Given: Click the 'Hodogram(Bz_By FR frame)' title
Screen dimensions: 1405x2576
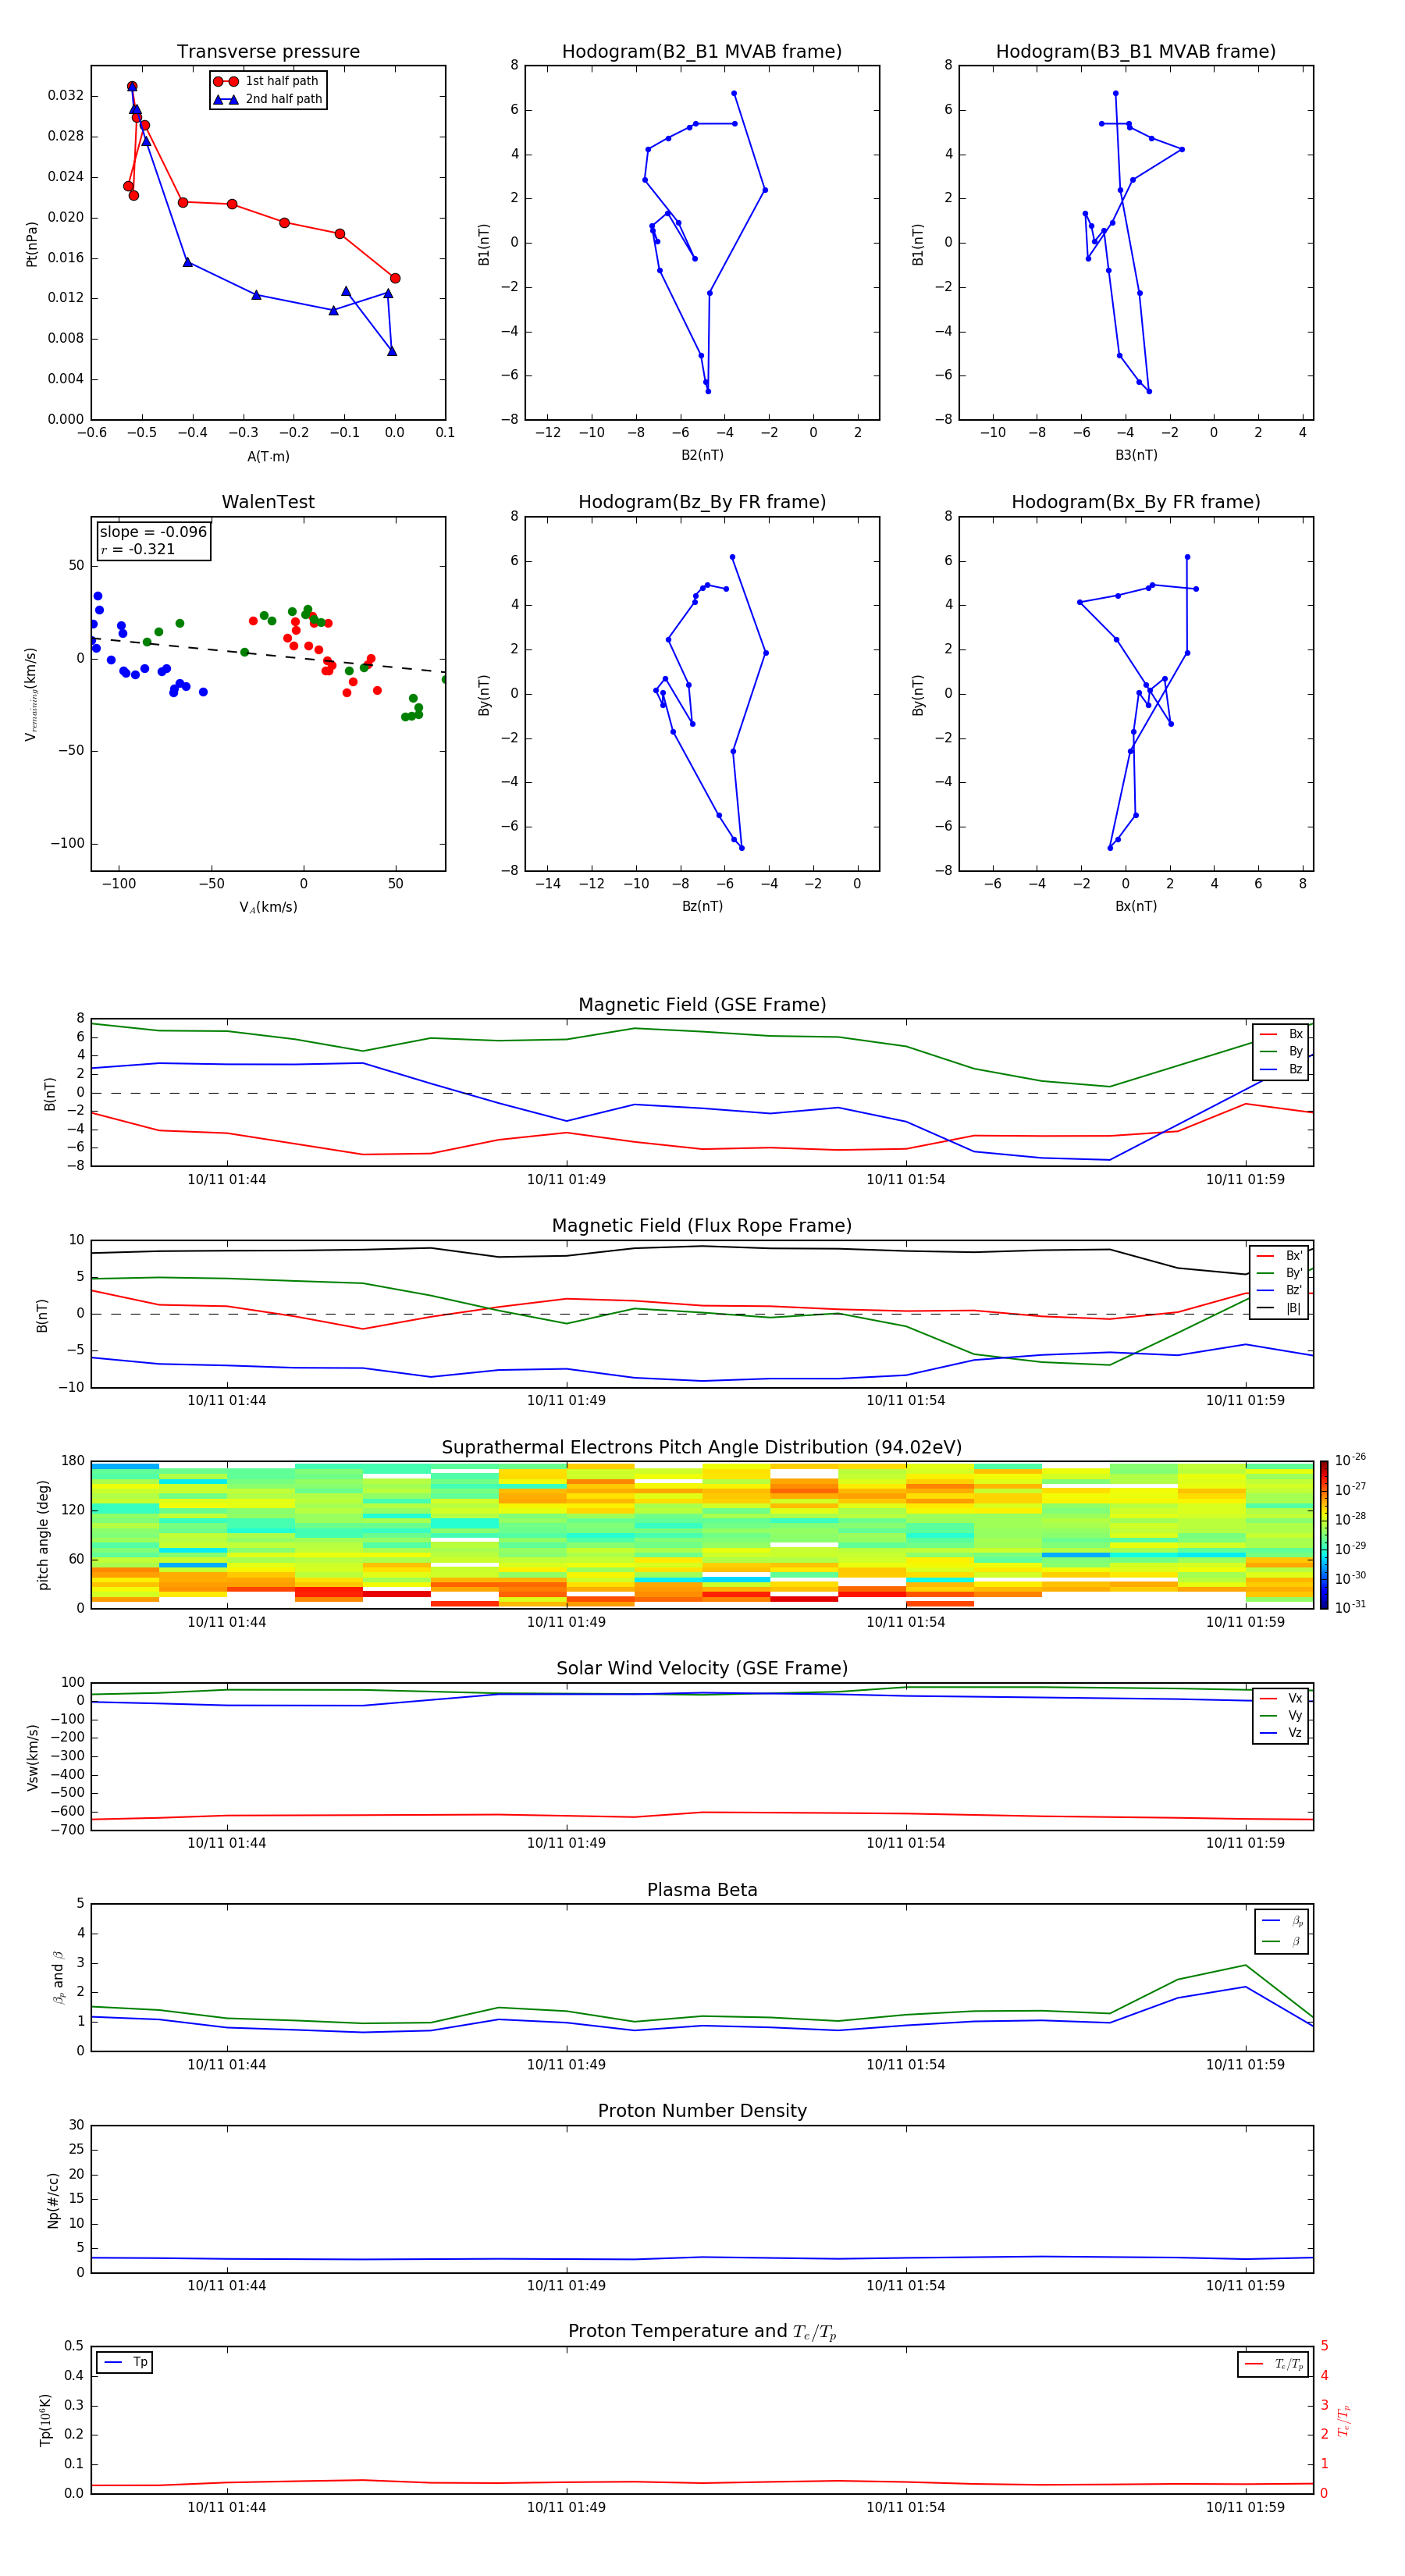Looking at the screenshot, I should point(702,502).
